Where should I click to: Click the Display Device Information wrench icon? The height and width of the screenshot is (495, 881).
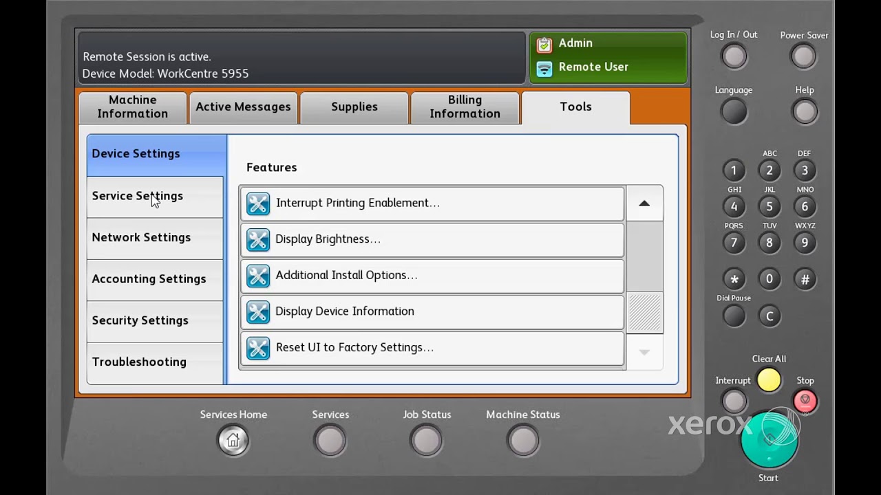[258, 311]
